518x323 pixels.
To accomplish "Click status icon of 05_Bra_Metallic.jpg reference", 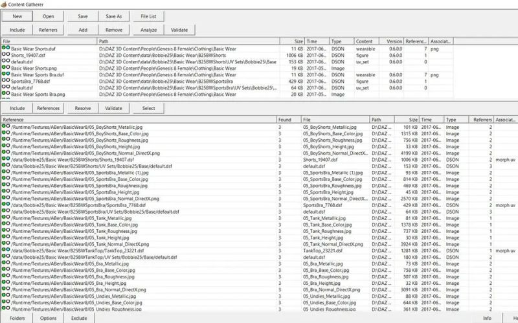I will (x=6, y=263).
